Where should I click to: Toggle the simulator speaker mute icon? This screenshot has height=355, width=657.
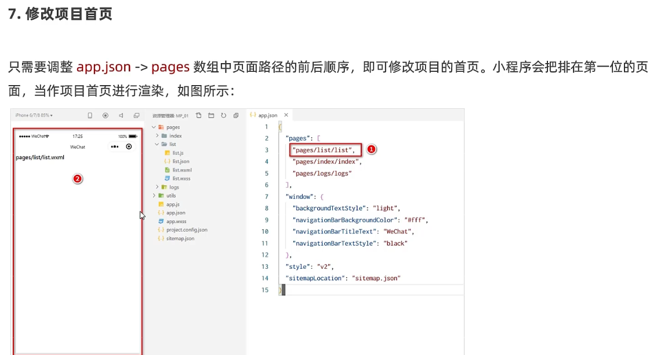pyautogui.click(x=121, y=116)
